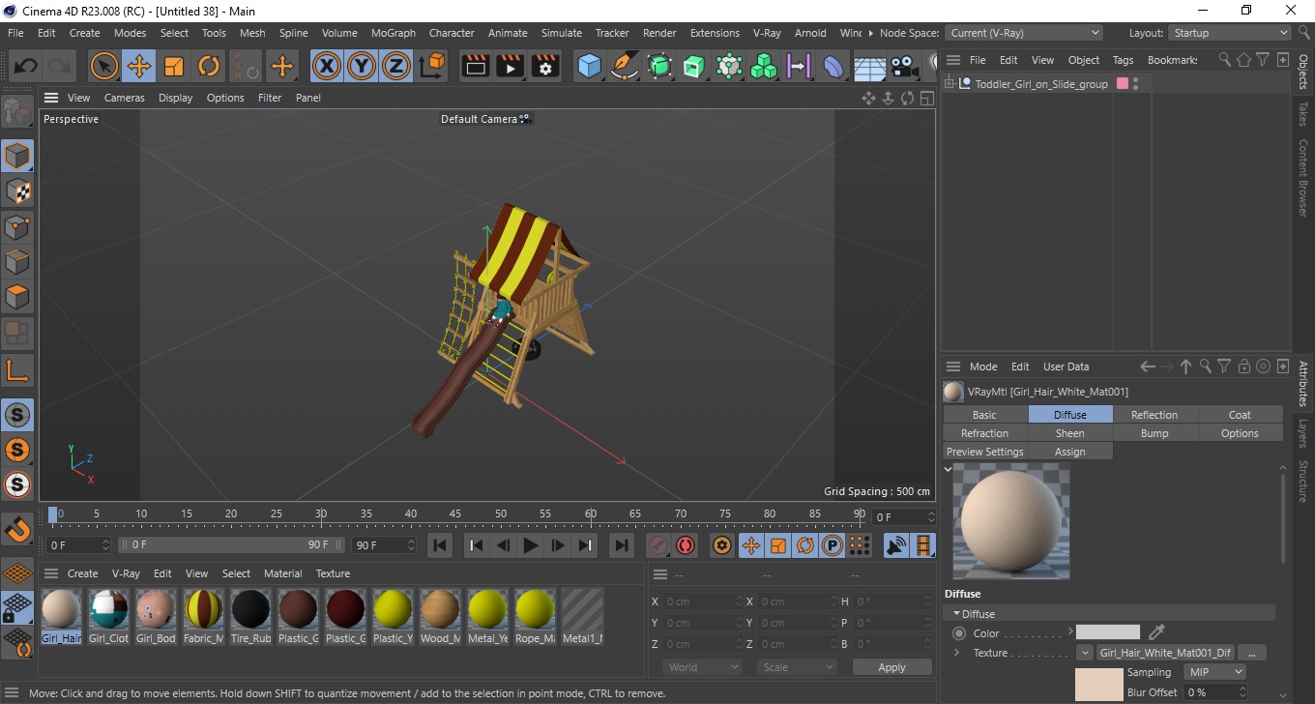Open the MoGraph menu
Screen dimensions: 1315x704
click(394, 33)
